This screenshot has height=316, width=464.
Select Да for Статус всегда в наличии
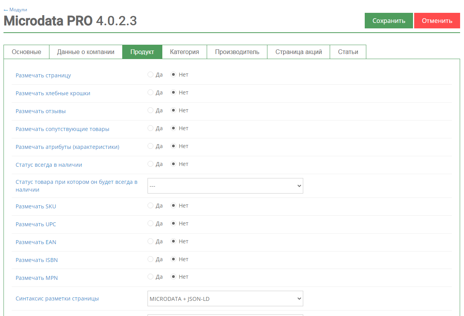[x=151, y=164]
